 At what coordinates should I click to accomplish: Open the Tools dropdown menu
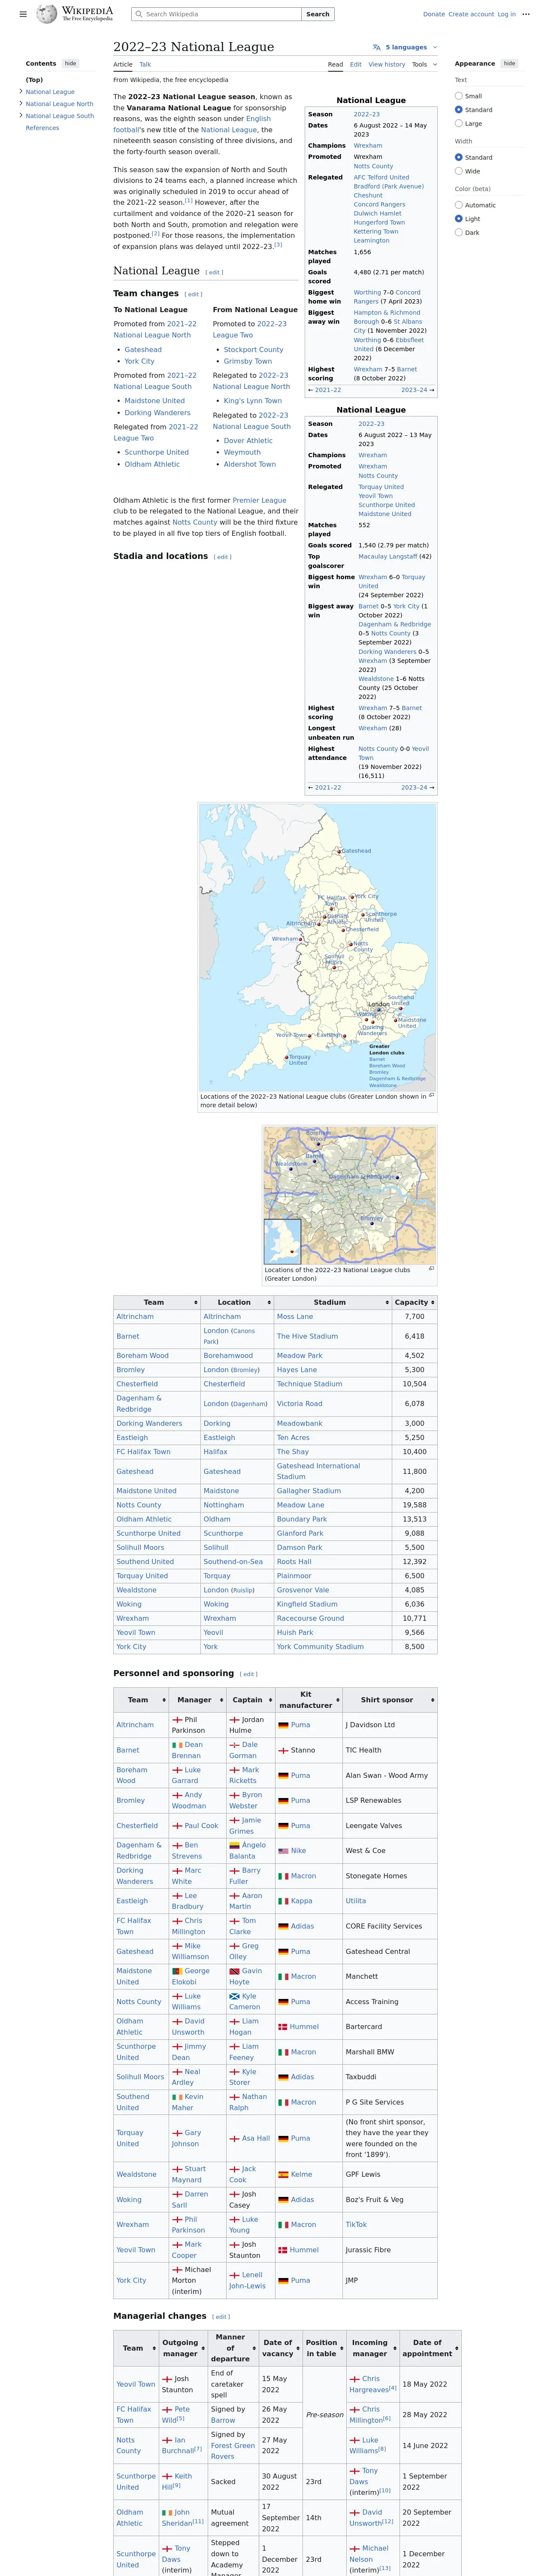tap(425, 64)
